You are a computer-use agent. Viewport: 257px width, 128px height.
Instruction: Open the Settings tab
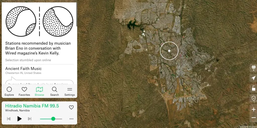(70, 91)
